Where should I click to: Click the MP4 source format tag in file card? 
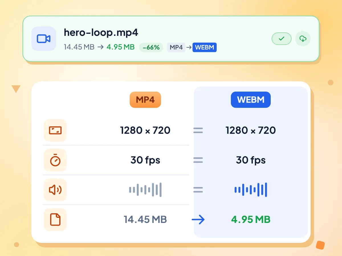pyautogui.click(x=176, y=48)
